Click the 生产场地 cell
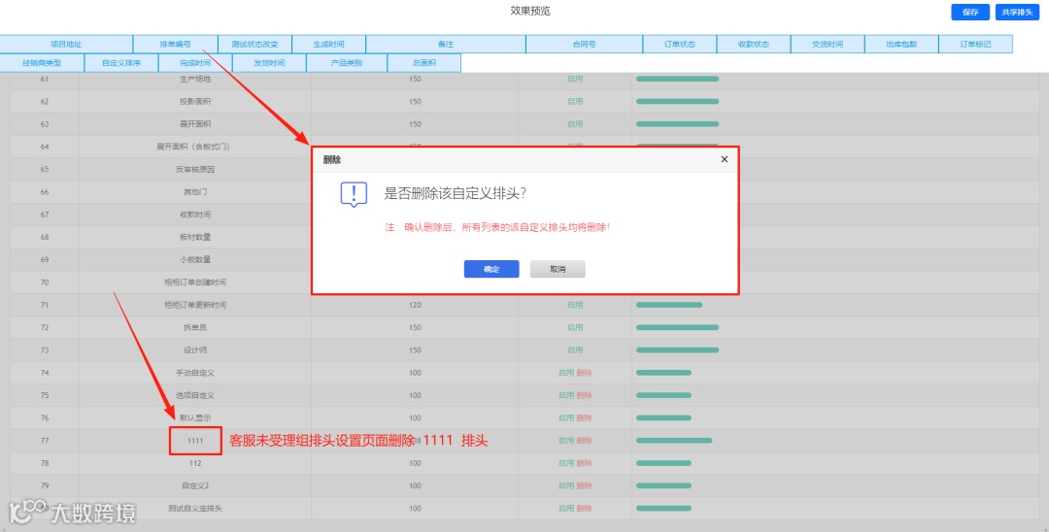The height and width of the screenshot is (532, 1049). (195, 79)
